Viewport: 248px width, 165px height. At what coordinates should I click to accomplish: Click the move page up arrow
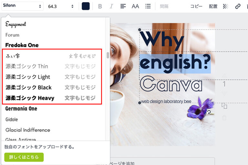pyautogui.click(x=224, y=76)
